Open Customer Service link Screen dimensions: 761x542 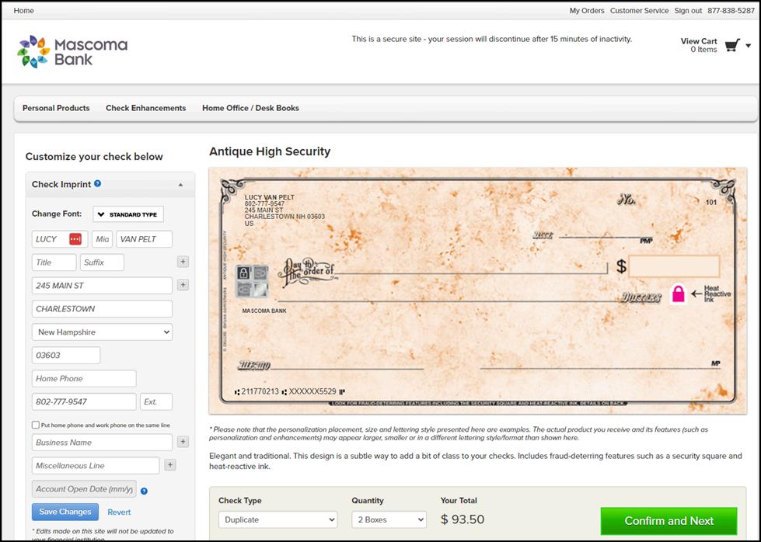coord(639,10)
